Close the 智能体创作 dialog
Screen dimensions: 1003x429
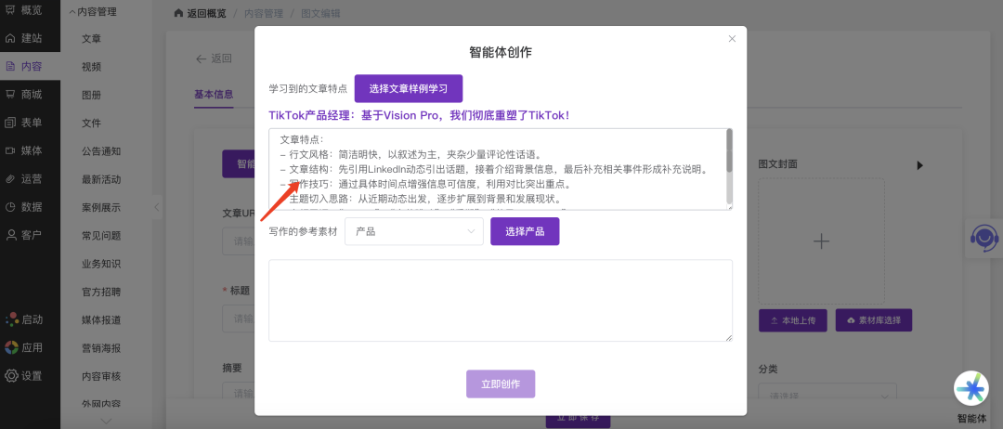coord(732,39)
